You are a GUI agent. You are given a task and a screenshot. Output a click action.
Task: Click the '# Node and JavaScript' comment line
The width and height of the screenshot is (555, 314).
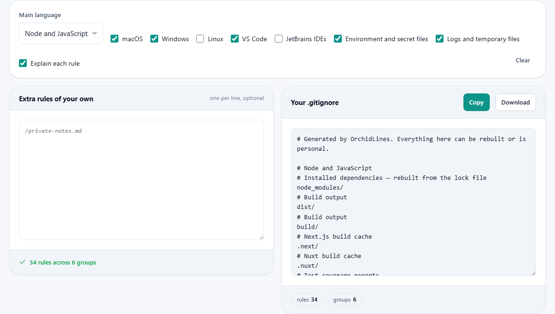tap(334, 168)
